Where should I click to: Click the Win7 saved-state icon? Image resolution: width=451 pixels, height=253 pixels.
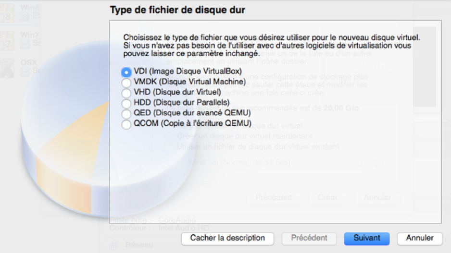(x=25, y=44)
